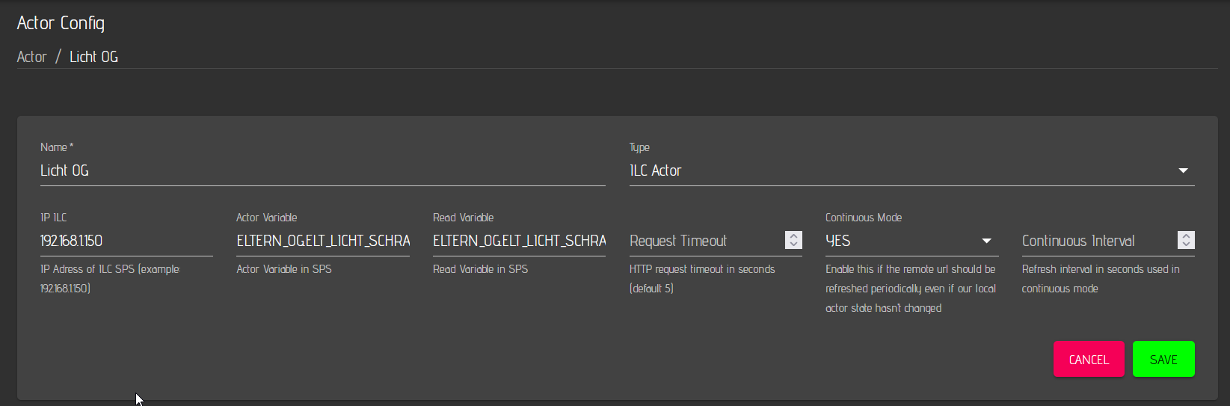The height and width of the screenshot is (406, 1230).
Task: Edit the Actor Variable text field
Action: tap(322, 241)
